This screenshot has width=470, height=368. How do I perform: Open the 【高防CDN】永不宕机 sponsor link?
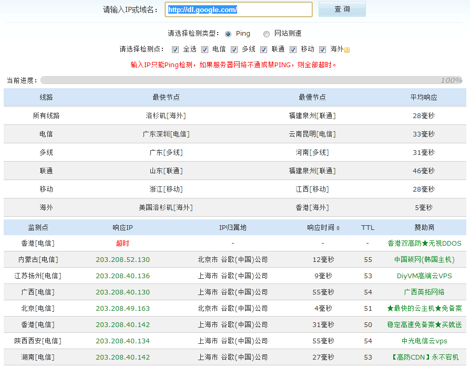(424, 357)
